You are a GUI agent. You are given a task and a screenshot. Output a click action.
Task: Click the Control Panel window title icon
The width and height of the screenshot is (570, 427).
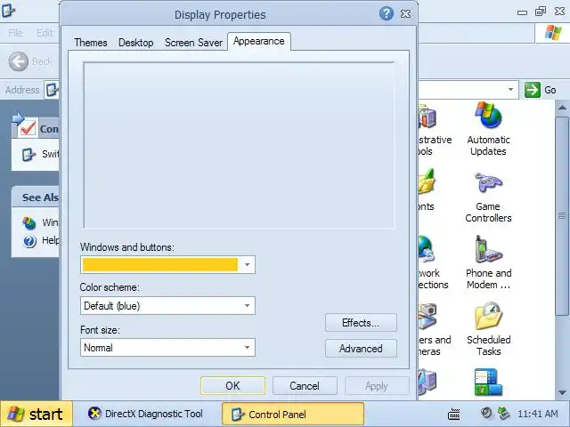tap(9, 10)
